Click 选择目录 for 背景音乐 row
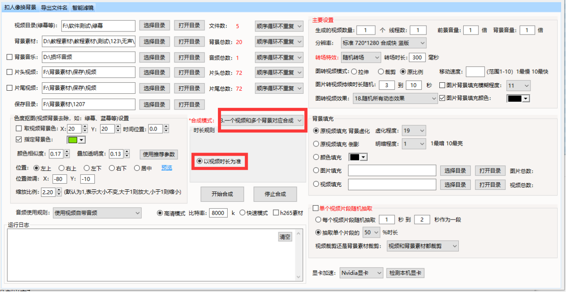This screenshot has height=292, width=566. (x=154, y=58)
